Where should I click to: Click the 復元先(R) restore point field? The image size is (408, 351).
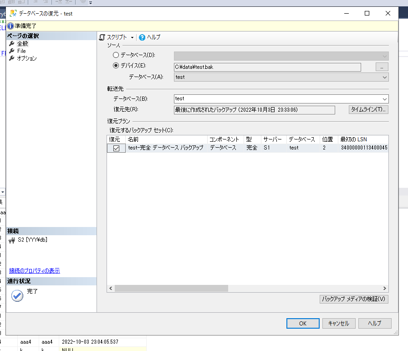[255, 110]
